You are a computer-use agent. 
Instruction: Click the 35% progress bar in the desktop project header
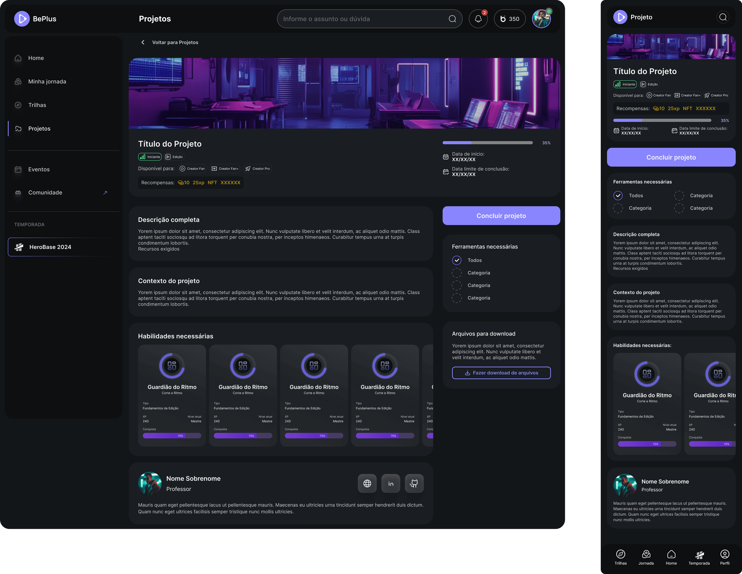point(487,143)
